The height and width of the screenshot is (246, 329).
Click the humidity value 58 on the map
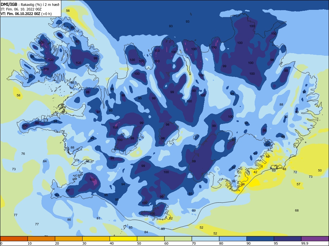click(x=18, y=95)
